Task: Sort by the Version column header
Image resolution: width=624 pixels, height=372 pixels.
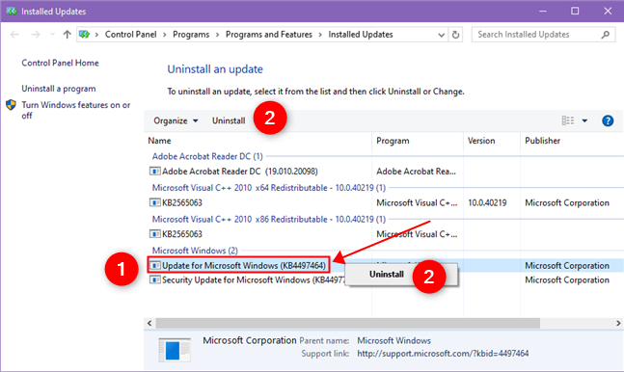Action: click(481, 141)
